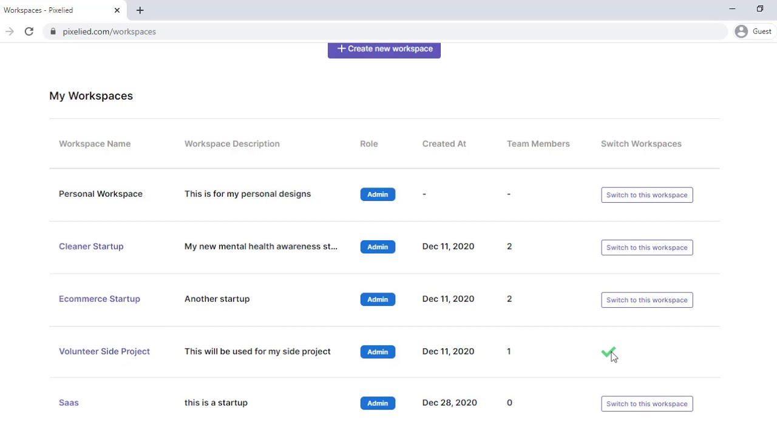Open the Saas workspace link
777x437 pixels.
coord(69,403)
